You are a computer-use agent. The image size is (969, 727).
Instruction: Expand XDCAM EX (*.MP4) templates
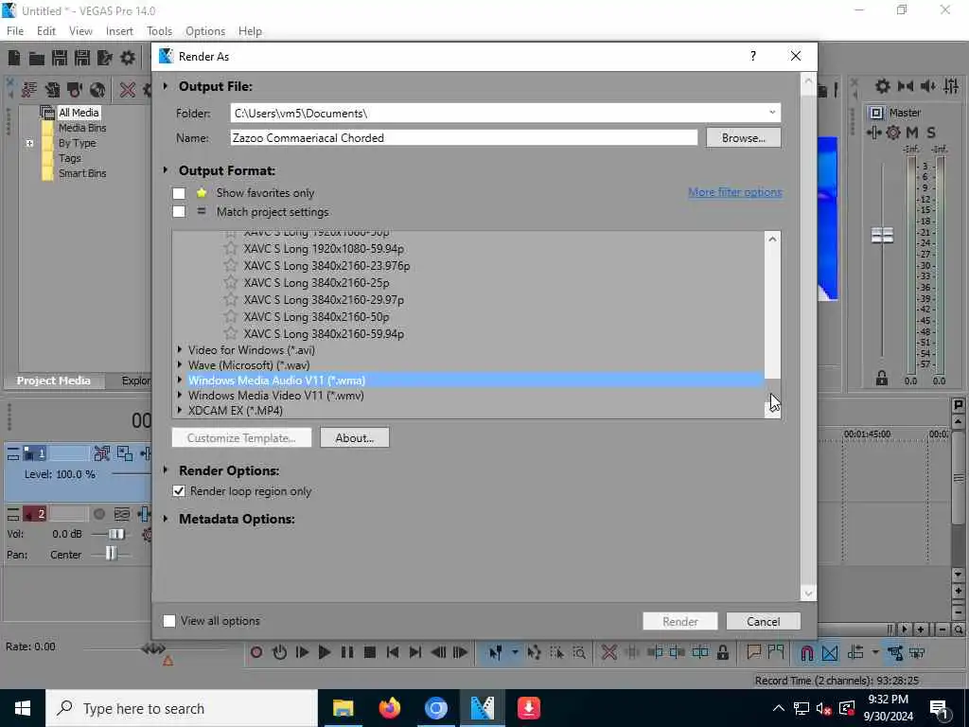180,410
